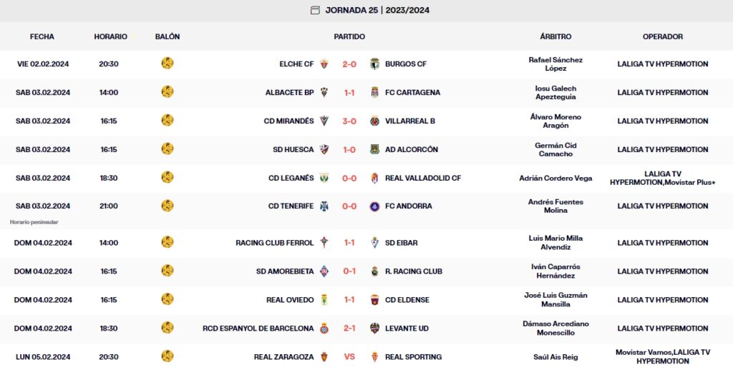Open the VS link for Zaragoza–Sporting
The width and height of the screenshot is (733, 372).
[x=349, y=357]
